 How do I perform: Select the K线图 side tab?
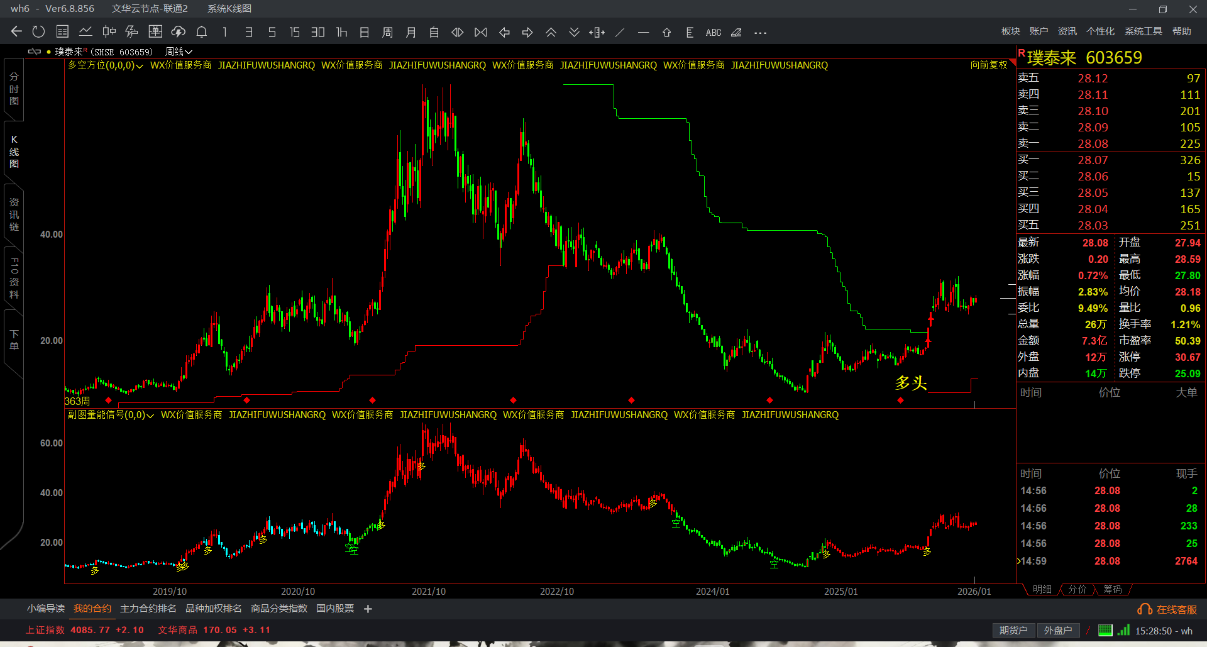tap(14, 152)
